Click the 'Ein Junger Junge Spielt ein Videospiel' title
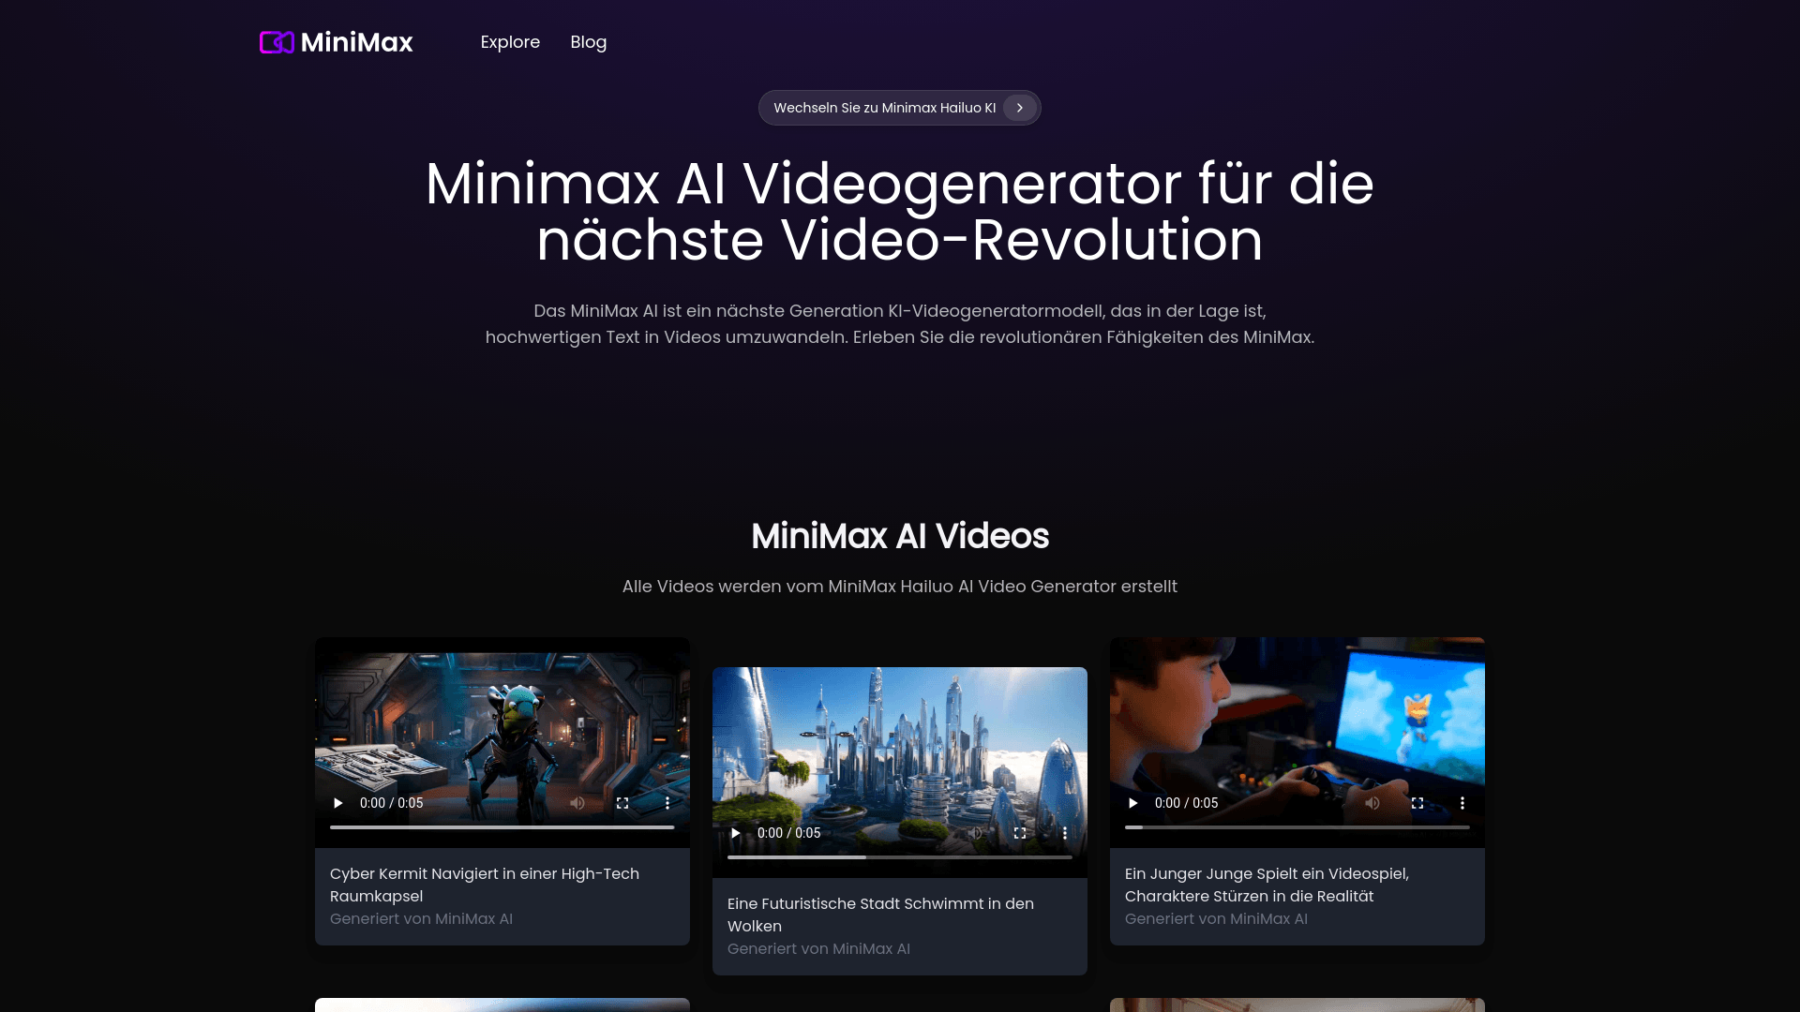The width and height of the screenshot is (1800, 1012). tap(1267, 885)
